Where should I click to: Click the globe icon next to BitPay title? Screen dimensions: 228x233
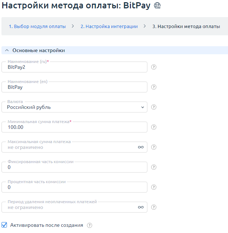pyautogui.click(x=157, y=6)
